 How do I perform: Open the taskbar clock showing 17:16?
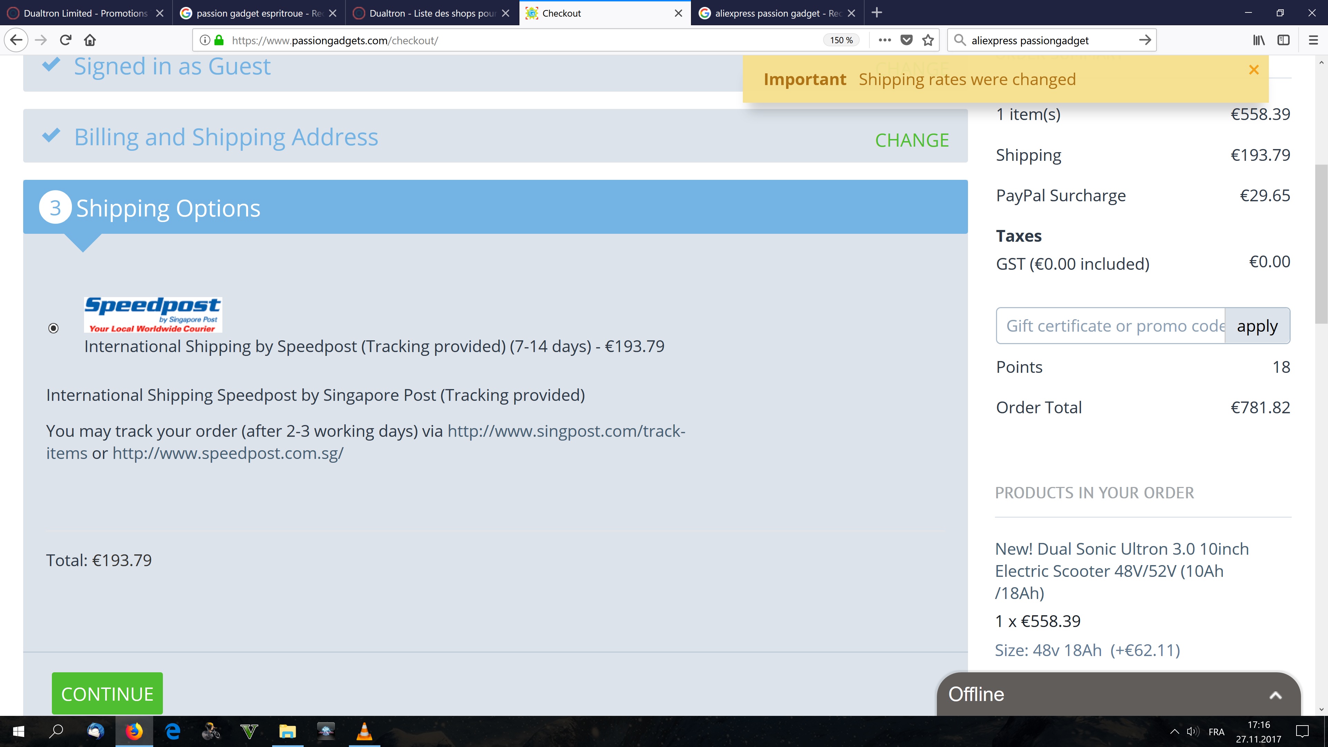(1258, 731)
